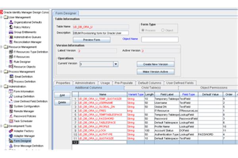Click the Preview Form button
Image resolution: width=238 pixels, height=158 pixels.
92,40
